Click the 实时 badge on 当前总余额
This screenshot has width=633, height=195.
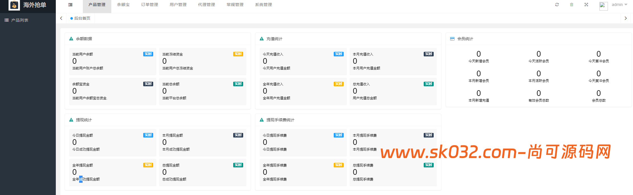[238, 84]
